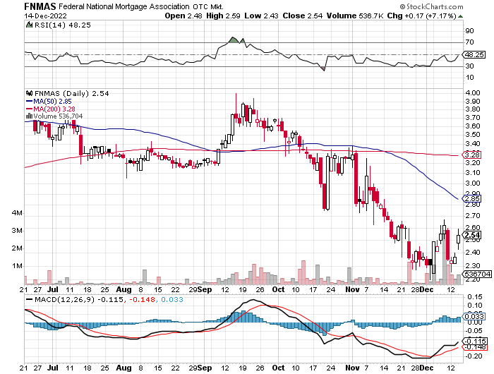Click the 536704 volume tag
Viewport: 494px width, 374px height.
[x=478, y=274]
